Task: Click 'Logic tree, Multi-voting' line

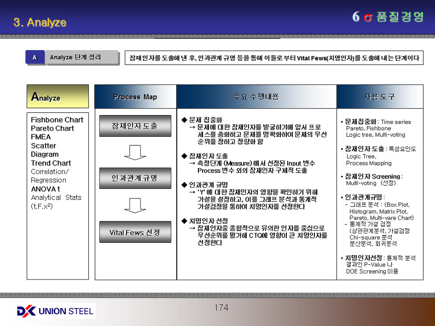Action: 376,135
